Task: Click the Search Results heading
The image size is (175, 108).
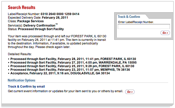Action: point(22,8)
